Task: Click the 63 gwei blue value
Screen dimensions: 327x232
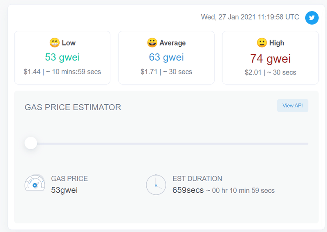Action: (166, 57)
